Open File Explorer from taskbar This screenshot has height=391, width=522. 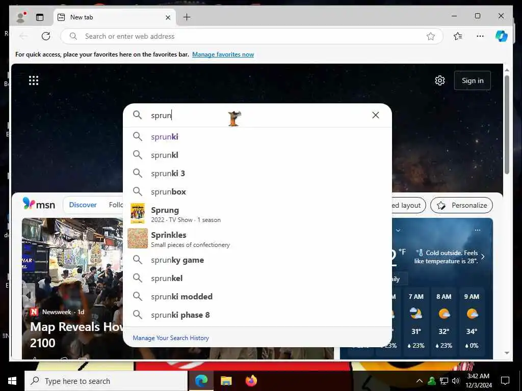[226, 381]
